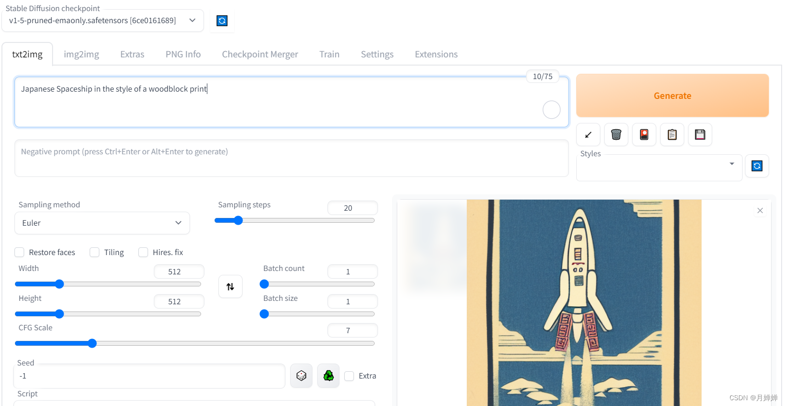Clear prompt with the trash can icon
The width and height of the screenshot is (785, 406).
point(616,135)
